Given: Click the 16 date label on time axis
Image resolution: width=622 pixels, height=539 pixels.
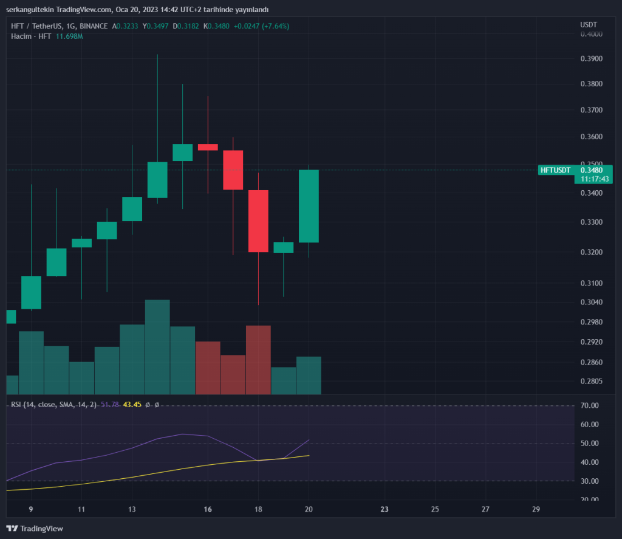Looking at the screenshot, I should 208,509.
